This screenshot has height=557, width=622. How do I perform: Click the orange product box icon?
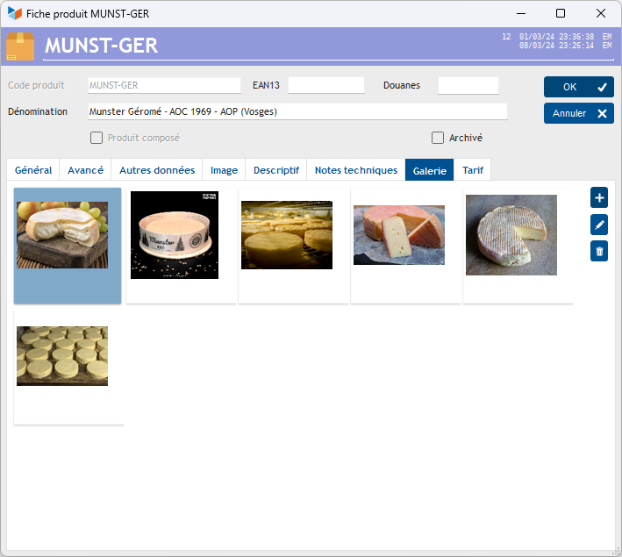(x=20, y=46)
